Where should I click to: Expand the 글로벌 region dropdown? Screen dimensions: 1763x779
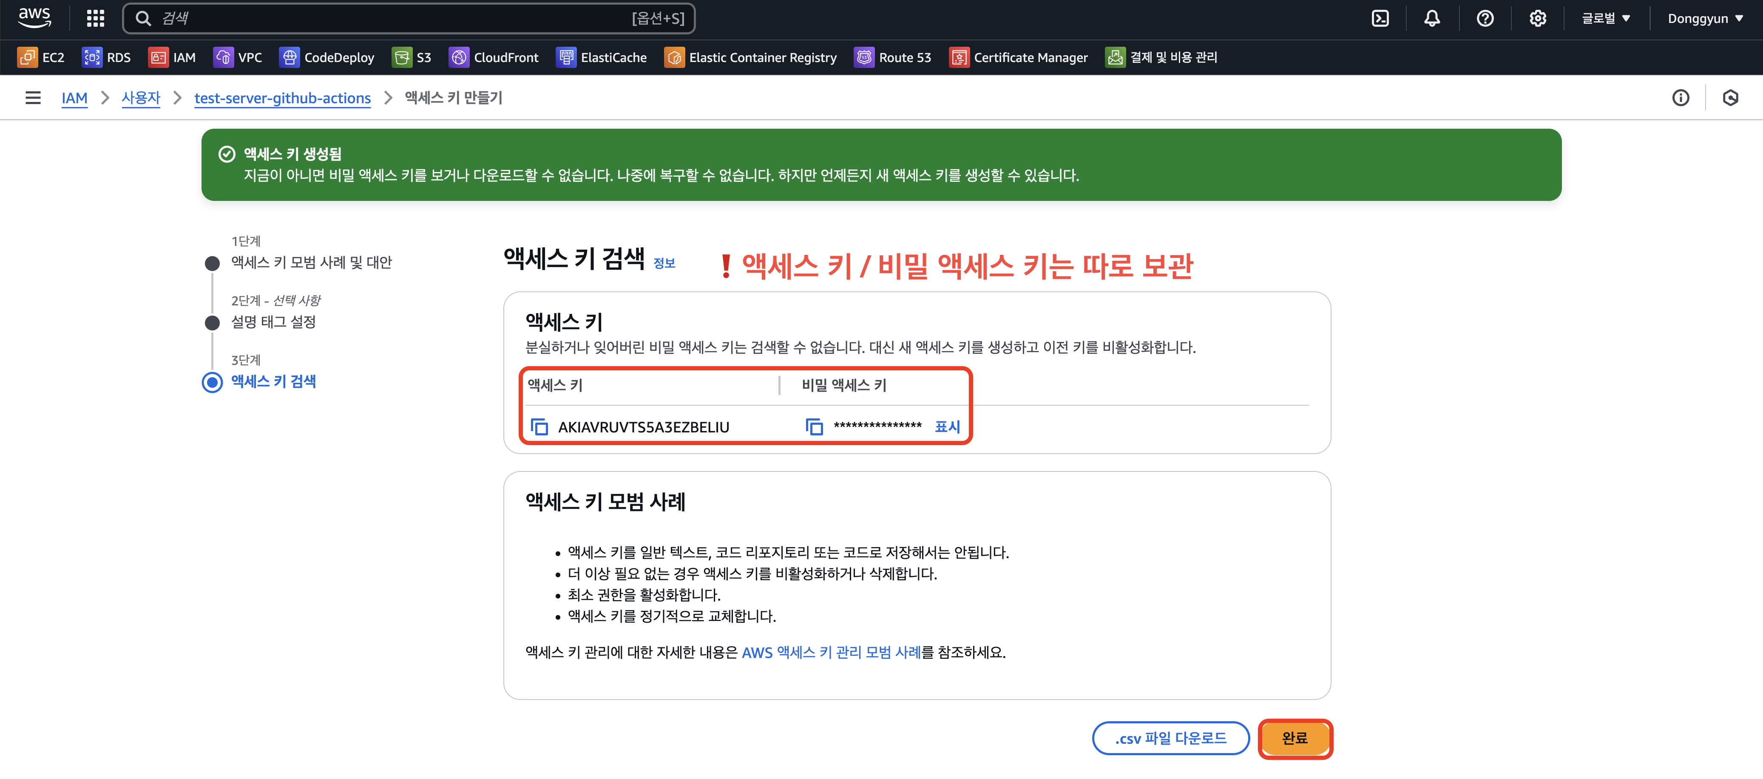point(1606,18)
